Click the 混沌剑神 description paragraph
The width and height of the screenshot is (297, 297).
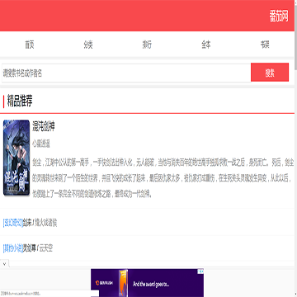point(163,178)
